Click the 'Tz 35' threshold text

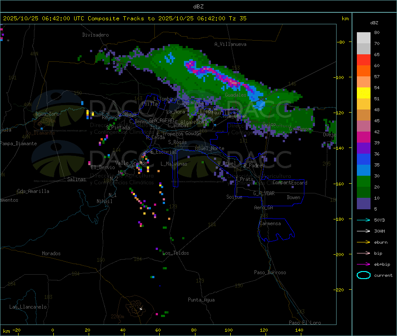click(237, 19)
